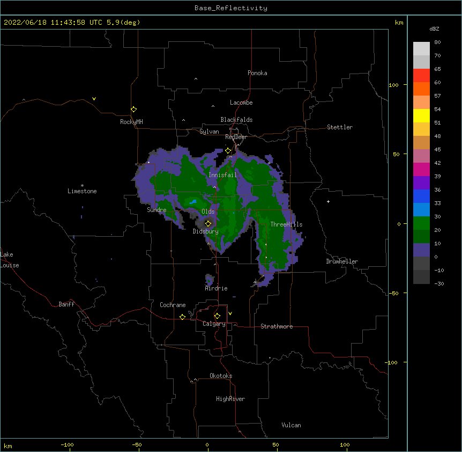The height and width of the screenshot is (452, 462).
Task: Select the yellow diamond marker south of RedDeer
Action: pyautogui.click(x=228, y=151)
